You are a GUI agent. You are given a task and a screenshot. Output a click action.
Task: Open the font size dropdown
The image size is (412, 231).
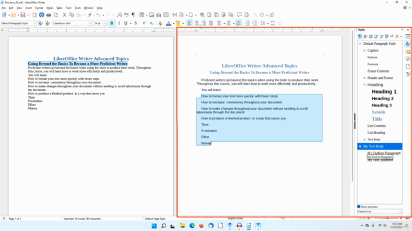[x=104, y=23]
